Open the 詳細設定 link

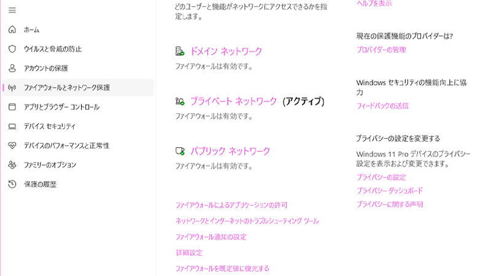(189, 253)
